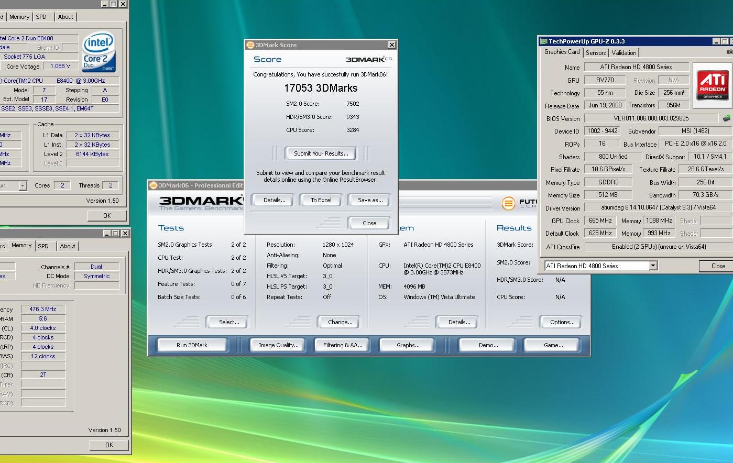Launch the Demo in 3DMark06

click(488, 345)
